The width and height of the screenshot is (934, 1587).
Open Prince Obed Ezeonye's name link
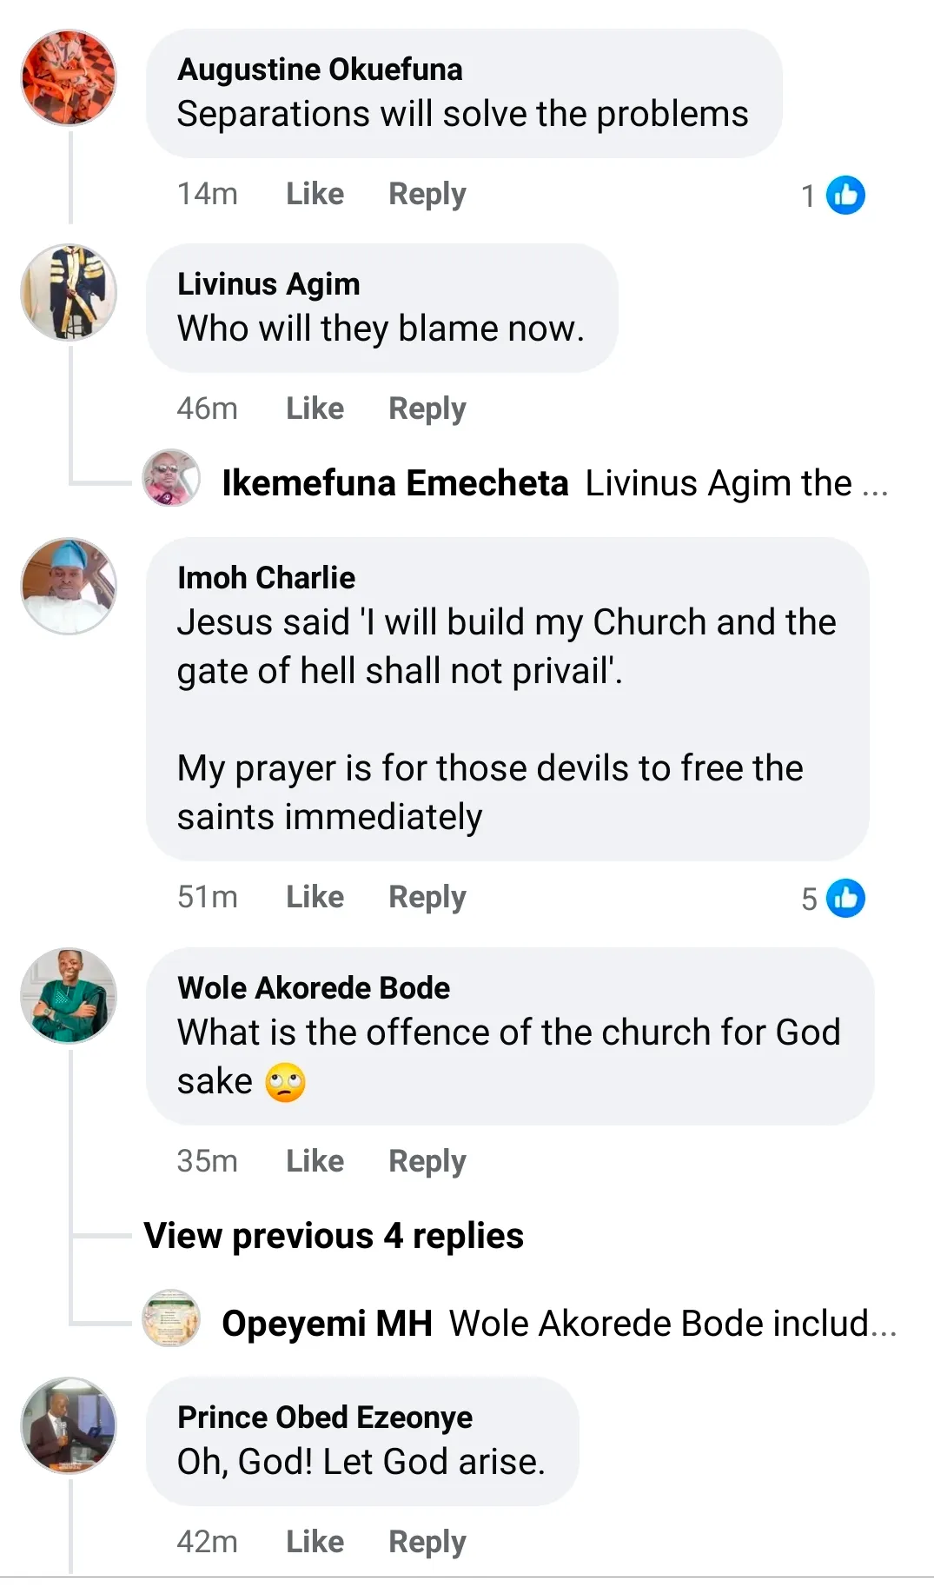point(325,1418)
